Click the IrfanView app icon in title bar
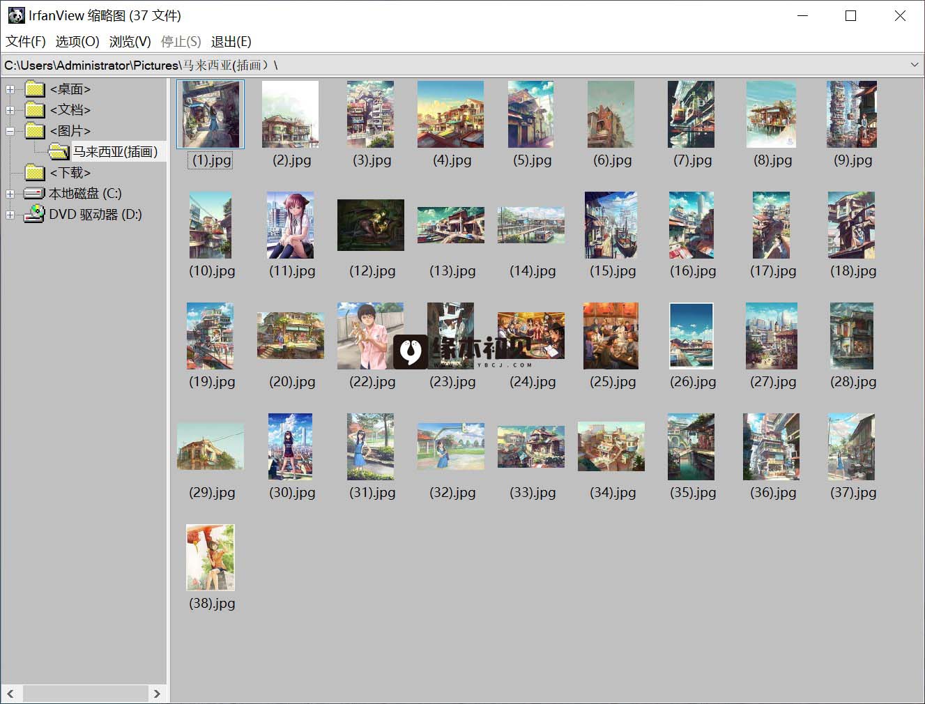This screenshot has width=925, height=704. [x=16, y=15]
